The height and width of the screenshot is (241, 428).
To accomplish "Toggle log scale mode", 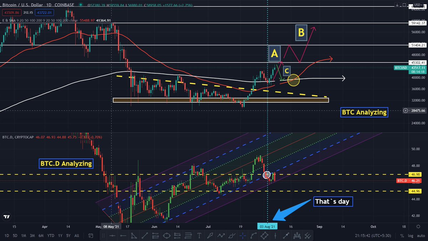I will [411, 236].
